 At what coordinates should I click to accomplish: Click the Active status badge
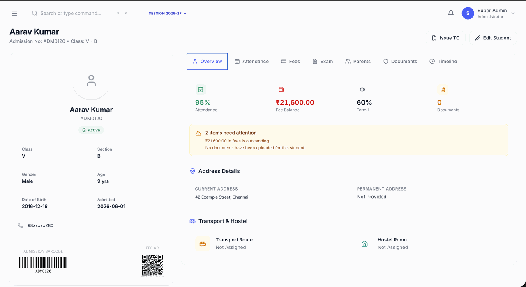point(91,130)
